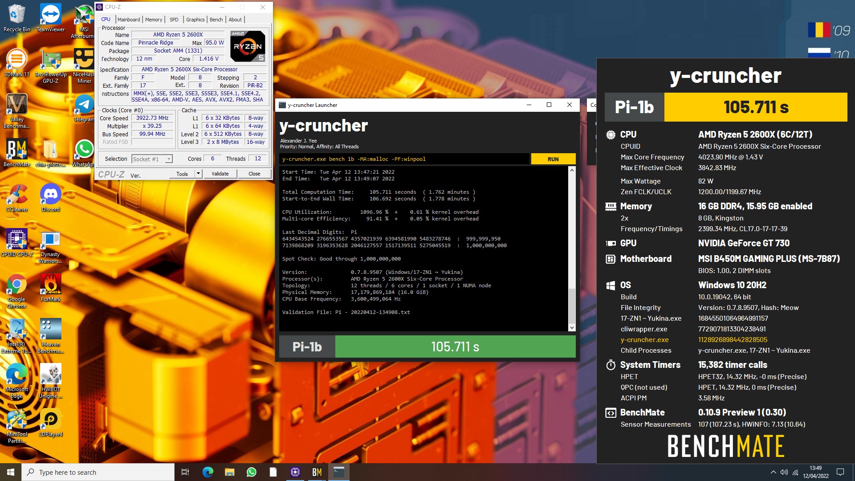855x481 pixels.
Task: Maximize the y-cruncher Launcher window
Action: [549, 105]
